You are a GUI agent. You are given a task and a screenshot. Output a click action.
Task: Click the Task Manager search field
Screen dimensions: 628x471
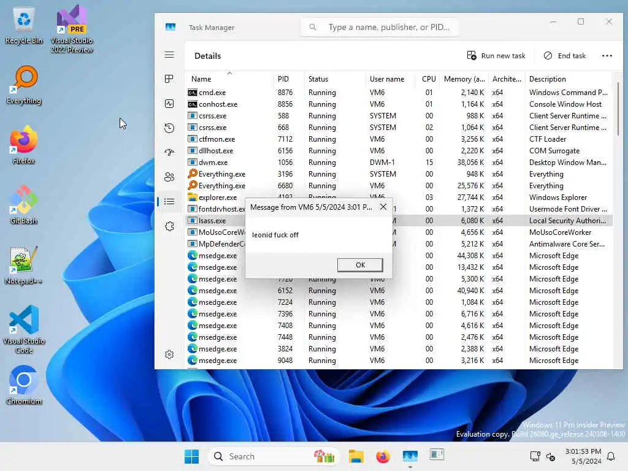pos(380,27)
